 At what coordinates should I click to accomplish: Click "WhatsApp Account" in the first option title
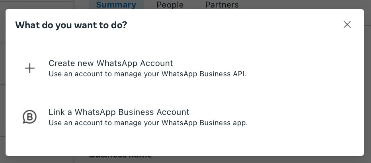click(x=135, y=63)
